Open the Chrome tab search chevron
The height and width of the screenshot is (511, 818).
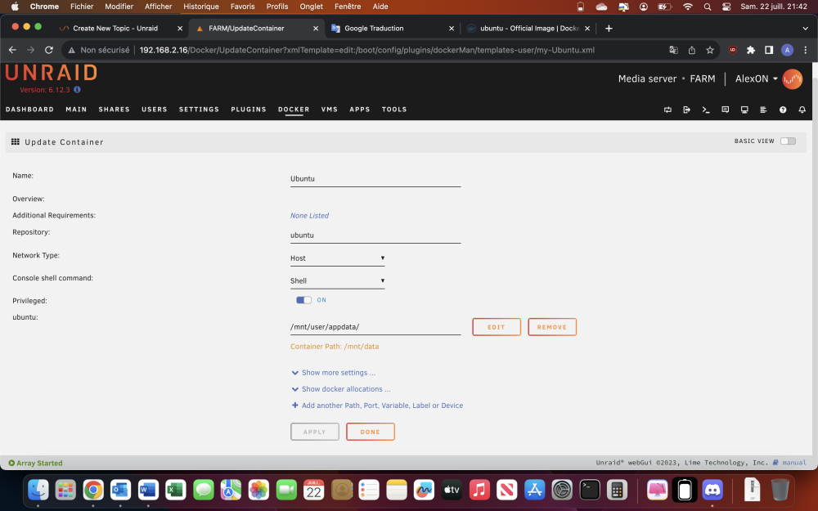click(x=805, y=28)
